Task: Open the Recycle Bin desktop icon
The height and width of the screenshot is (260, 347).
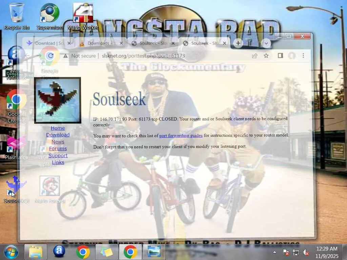Action: click(16, 17)
